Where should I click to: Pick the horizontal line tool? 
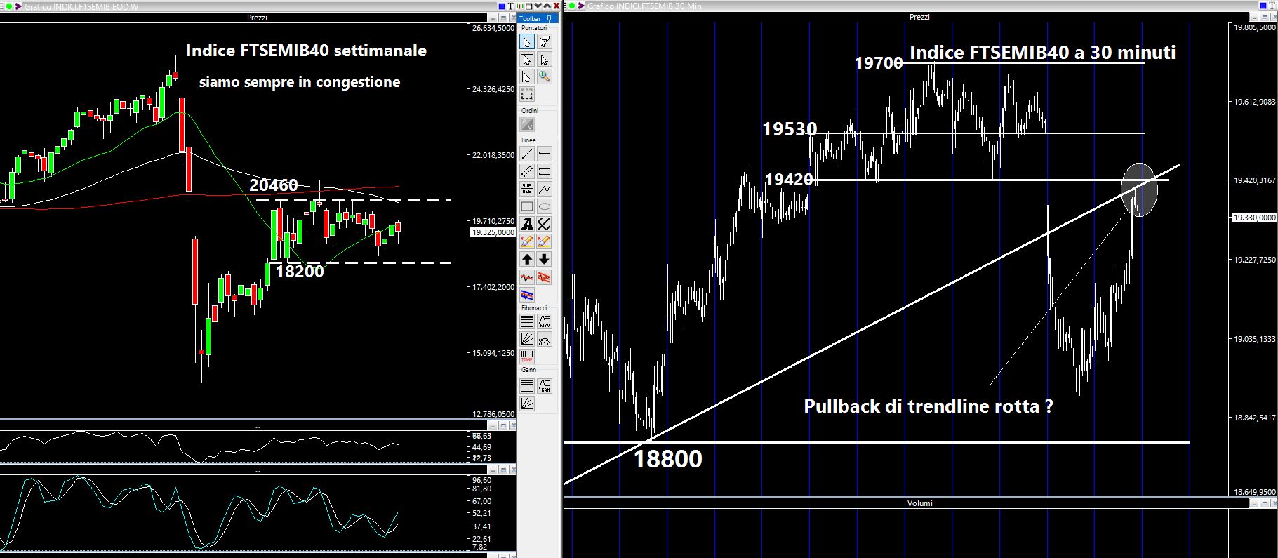pyautogui.click(x=544, y=154)
